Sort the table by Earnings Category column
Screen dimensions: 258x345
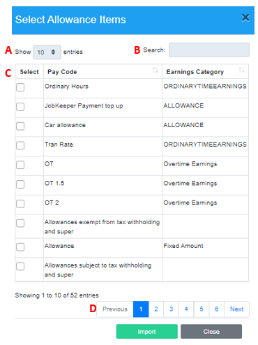[241, 70]
